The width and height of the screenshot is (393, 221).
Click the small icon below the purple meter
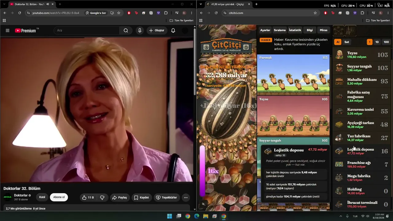tap(203, 204)
